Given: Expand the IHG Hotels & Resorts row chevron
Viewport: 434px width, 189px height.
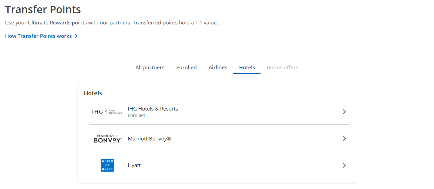Looking at the screenshot, I should pos(344,112).
